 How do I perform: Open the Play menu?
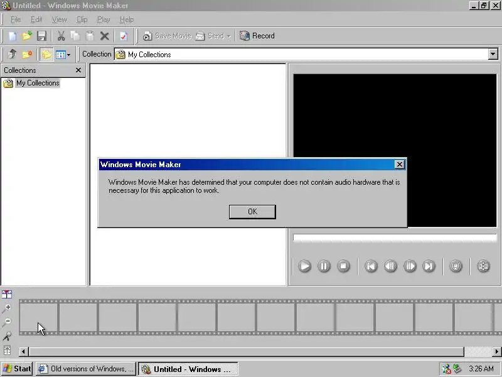pos(104,19)
